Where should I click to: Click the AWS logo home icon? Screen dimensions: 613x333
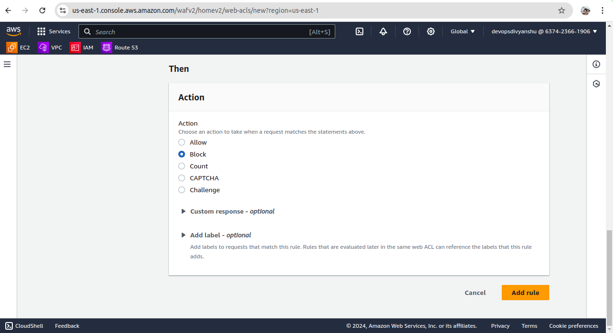click(x=14, y=31)
